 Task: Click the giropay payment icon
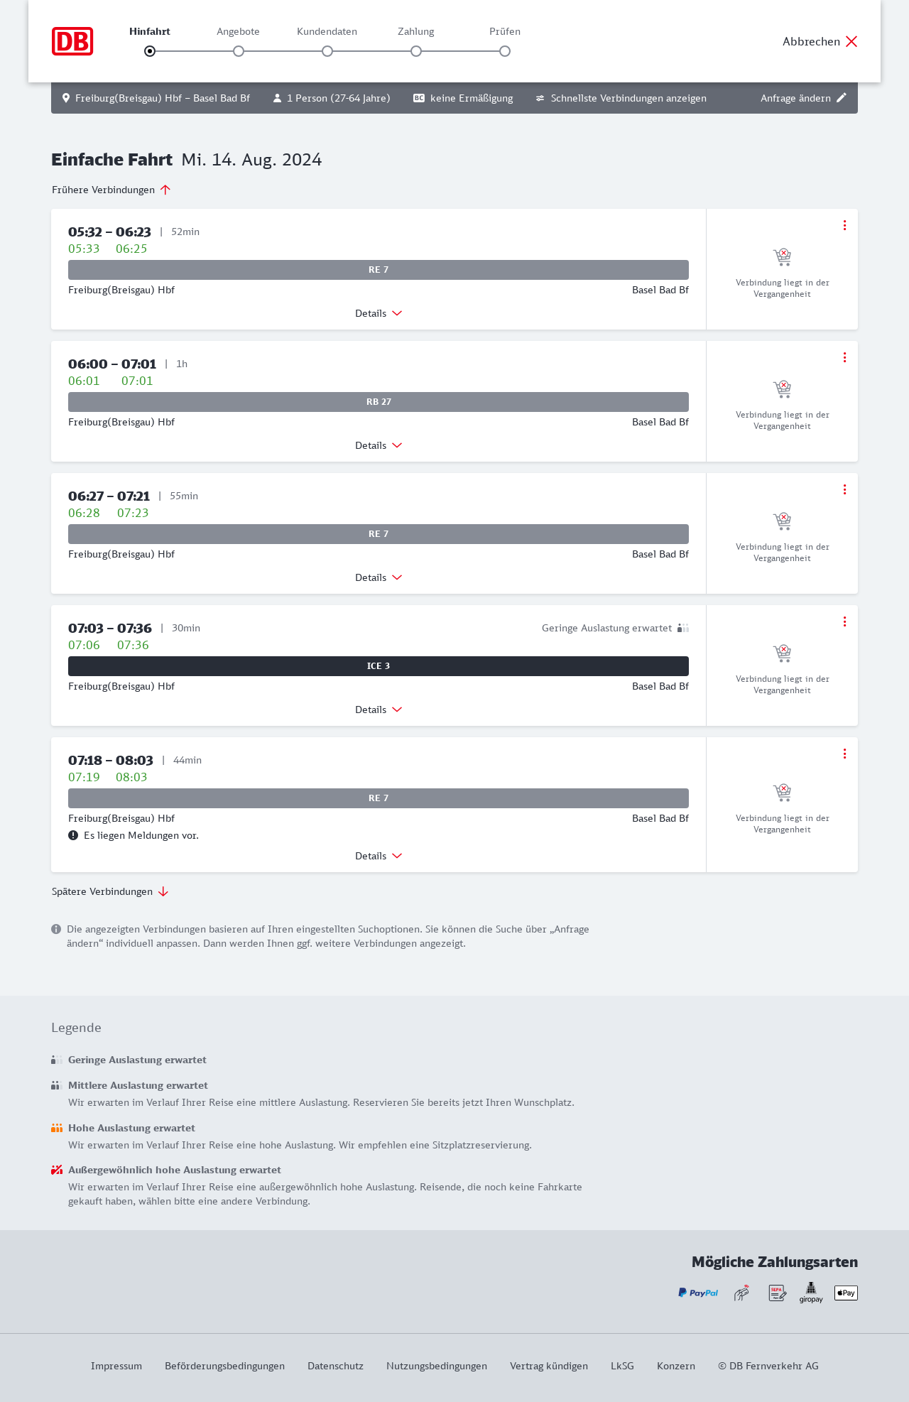click(811, 1293)
